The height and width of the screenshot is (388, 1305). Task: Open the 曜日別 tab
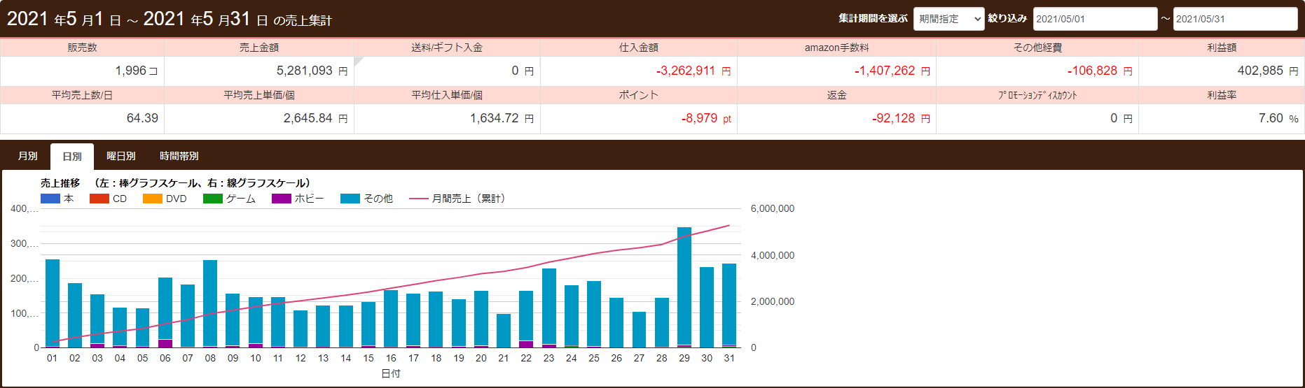(120, 156)
